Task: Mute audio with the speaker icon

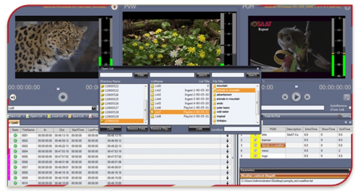Action: pyautogui.click(x=13, y=97)
